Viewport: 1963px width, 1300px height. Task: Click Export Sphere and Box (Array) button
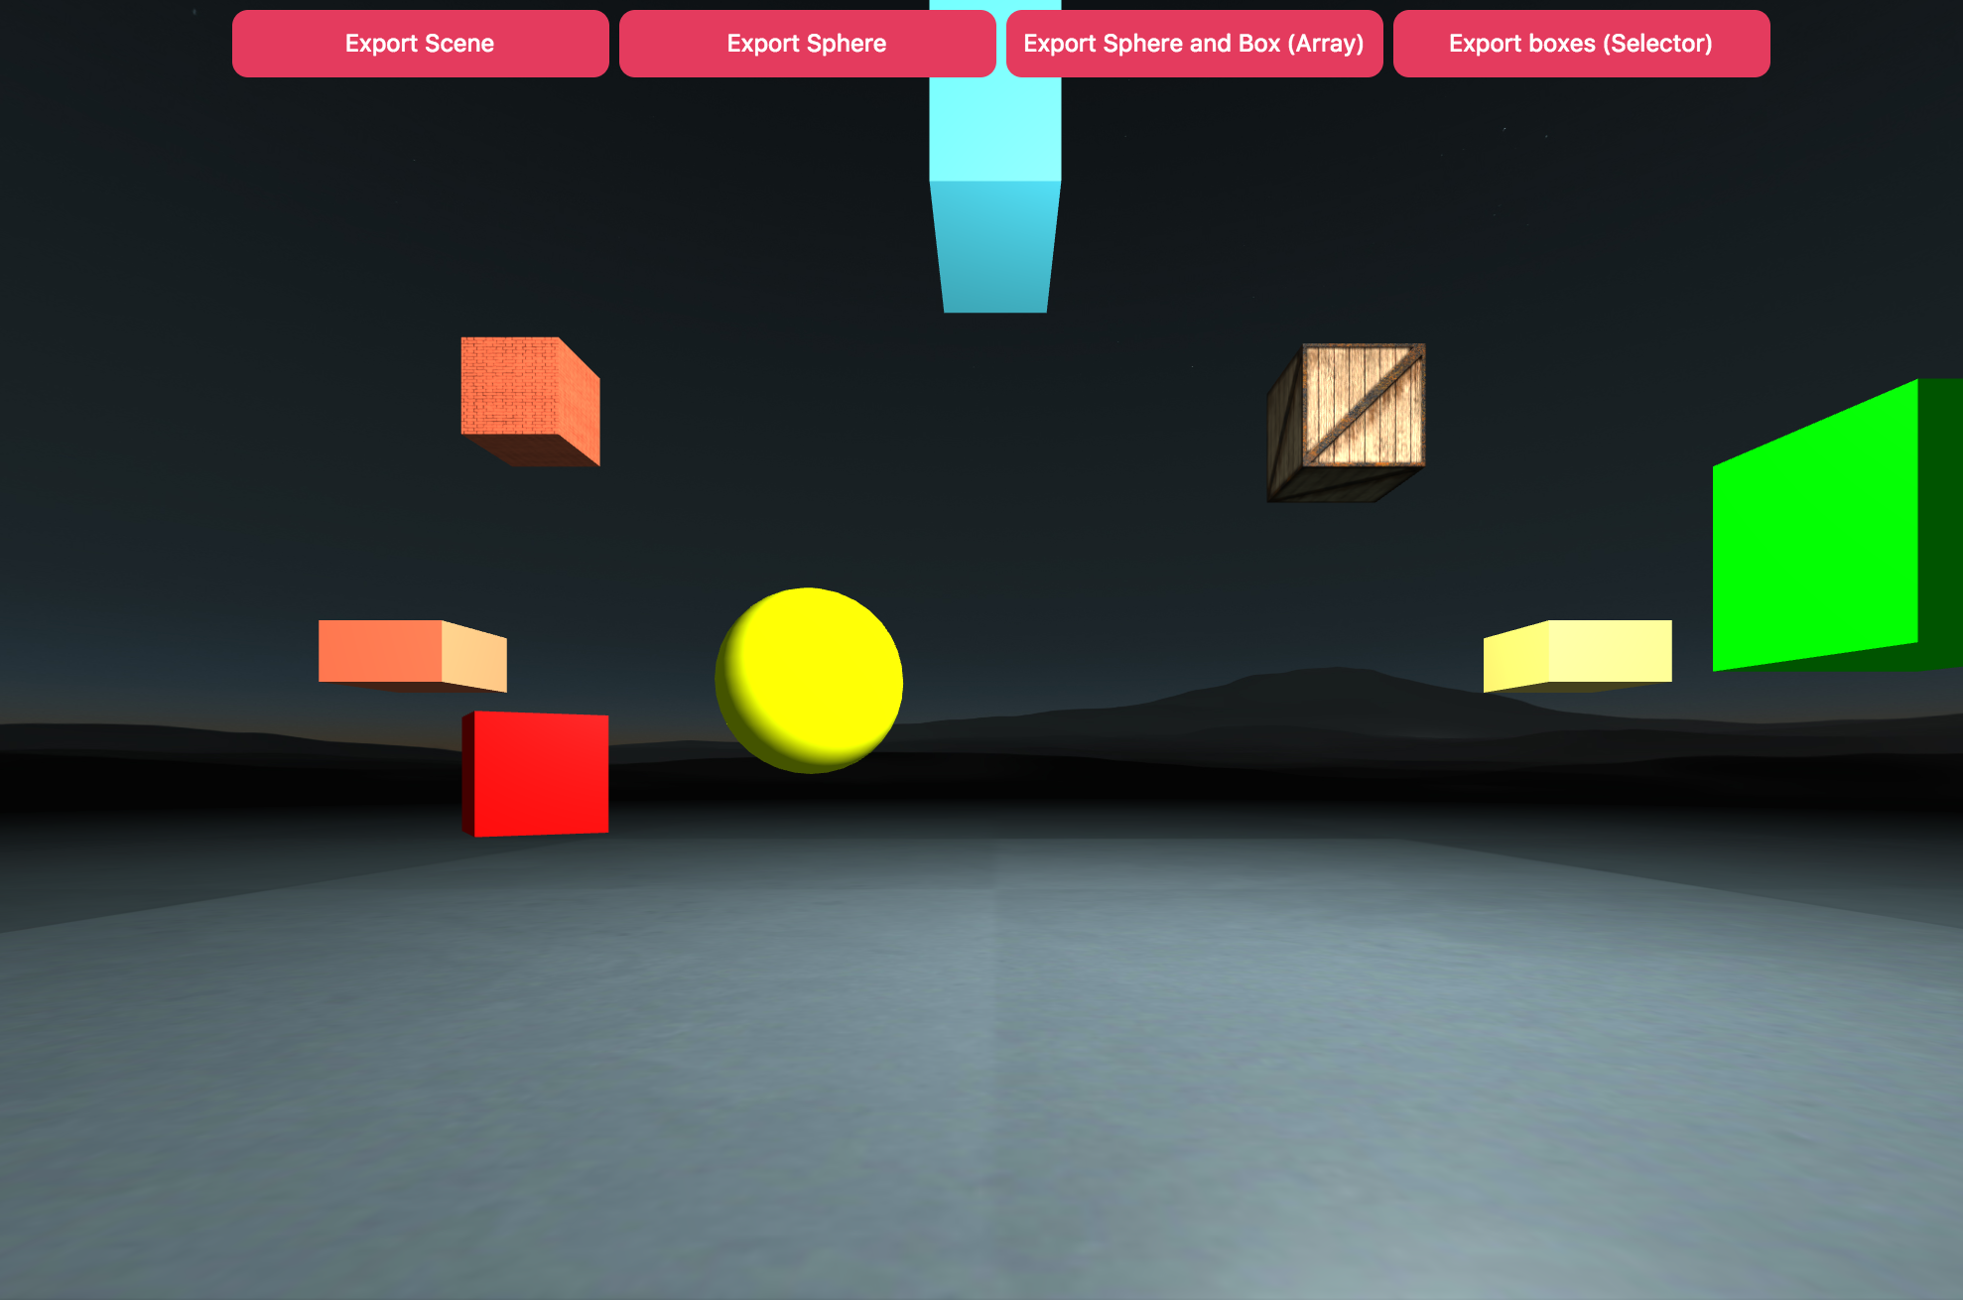point(1194,44)
